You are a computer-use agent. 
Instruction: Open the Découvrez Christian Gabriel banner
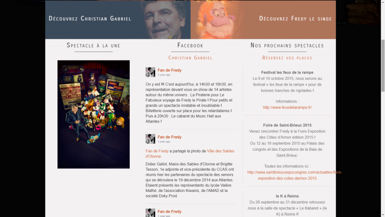click(118, 19)
